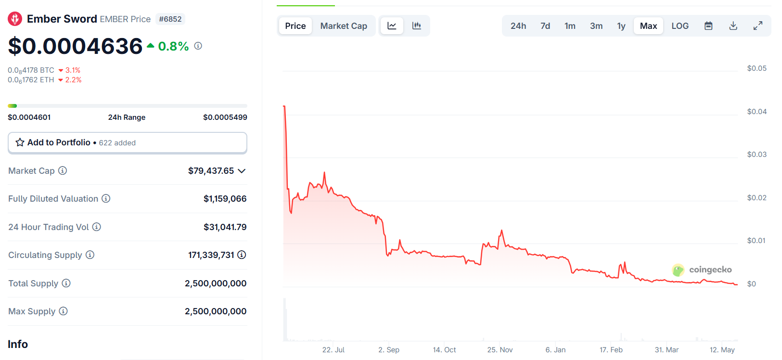
Task: Select the Market Cap chart tab
Action: pos(344,26)
